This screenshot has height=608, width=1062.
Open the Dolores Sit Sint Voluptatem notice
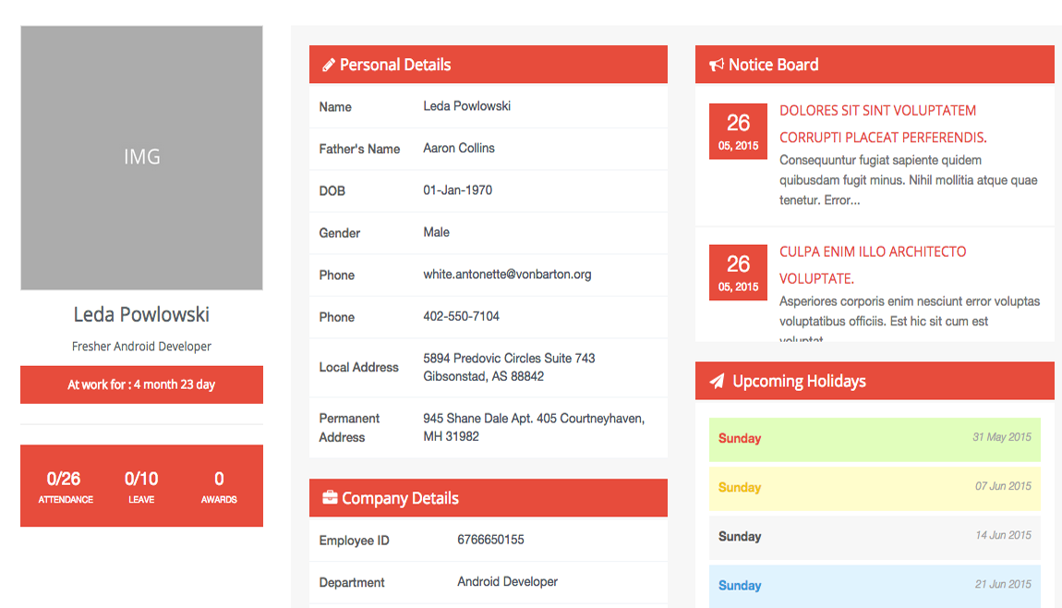pyautogui.click(x=877, y=111)
